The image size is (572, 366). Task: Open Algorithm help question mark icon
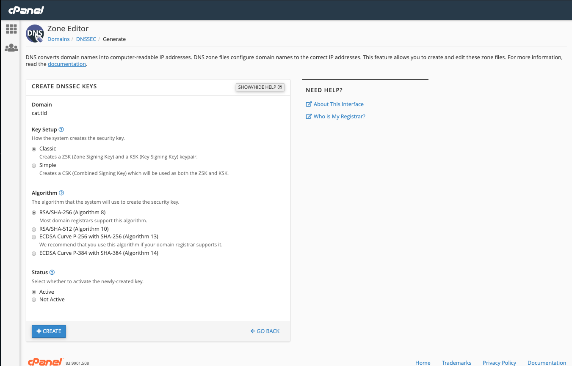pos(61,193)
